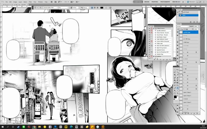This screenshot has width=207, height=129.
Task: Select the Quick Selection tool
Action: [x=177, y=72]
